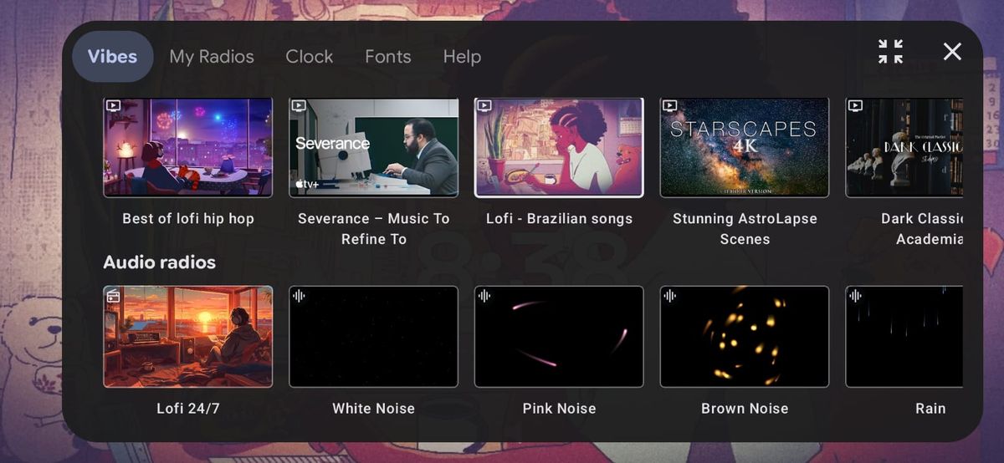The width and height of the screenshot is (1004, 463).
Task: Click the video icon on Severance thumbnail
Action: coord(299,106)
